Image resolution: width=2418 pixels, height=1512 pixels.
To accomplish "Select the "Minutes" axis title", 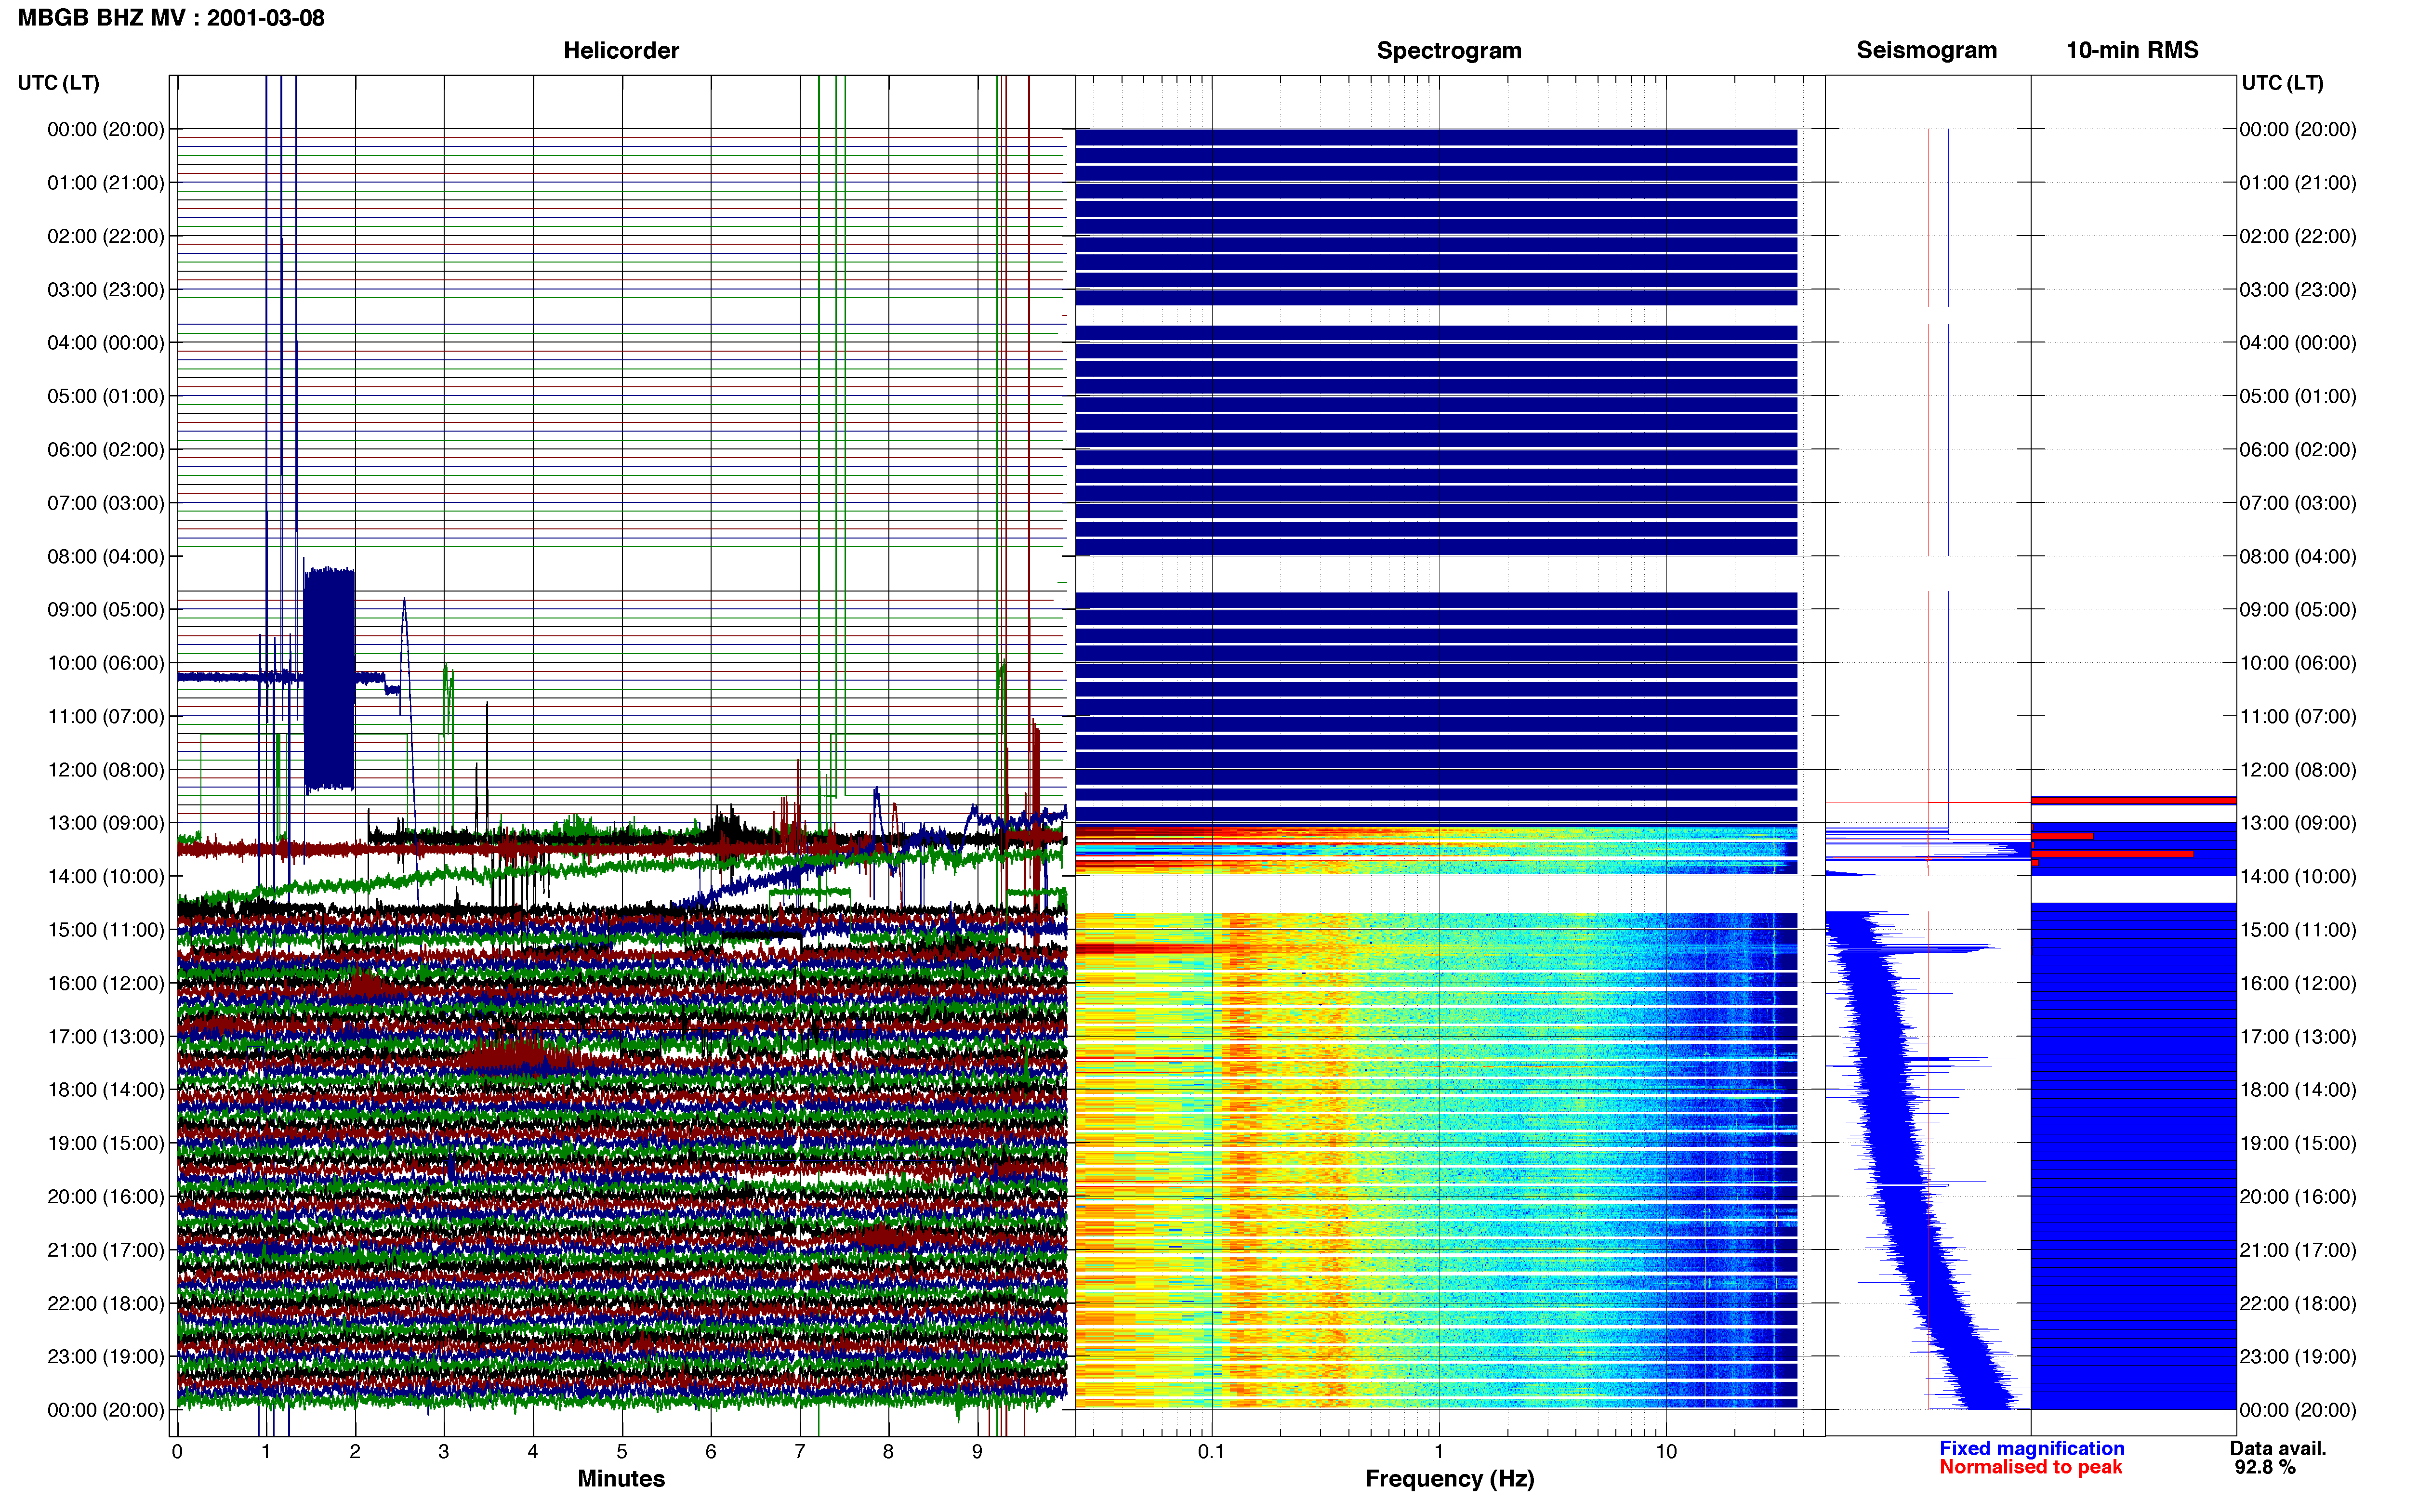I will pos(621,1478).
